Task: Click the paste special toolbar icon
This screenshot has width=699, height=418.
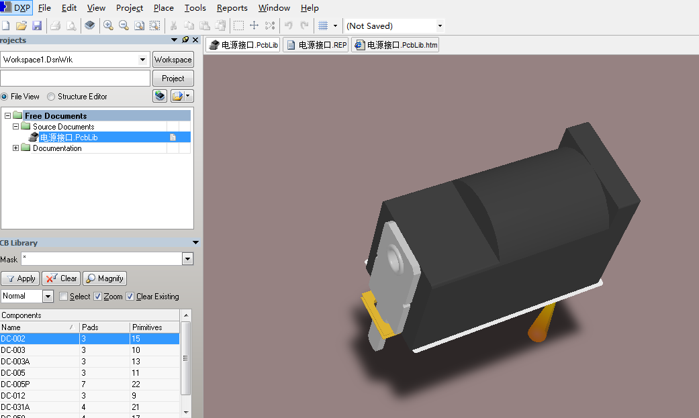Action: click(x=220, y=26)
